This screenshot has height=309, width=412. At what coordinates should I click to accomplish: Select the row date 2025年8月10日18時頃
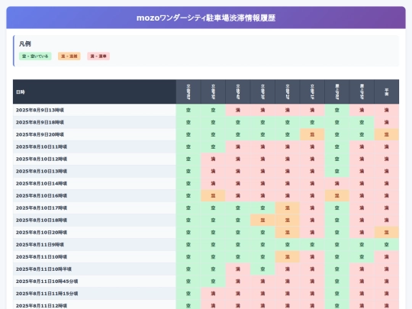tap(41, 220)
